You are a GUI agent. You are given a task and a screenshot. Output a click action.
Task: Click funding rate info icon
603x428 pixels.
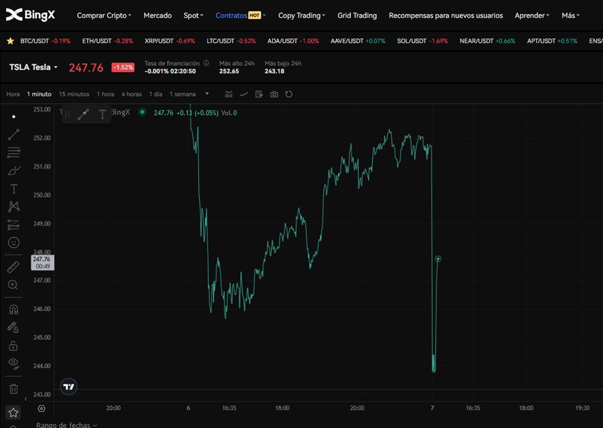pos(206,63)
